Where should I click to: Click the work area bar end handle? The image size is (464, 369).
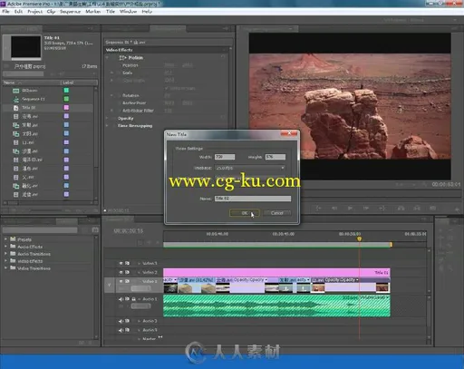(391, 244)
